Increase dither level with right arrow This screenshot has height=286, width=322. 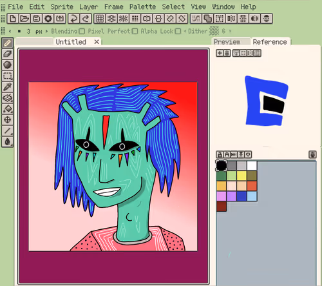point(230,31)
